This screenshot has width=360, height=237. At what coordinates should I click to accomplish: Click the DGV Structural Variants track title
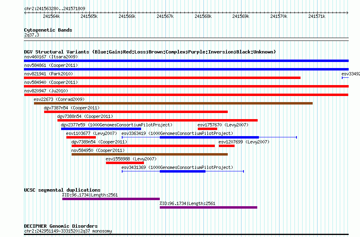[x=150, y=52]
